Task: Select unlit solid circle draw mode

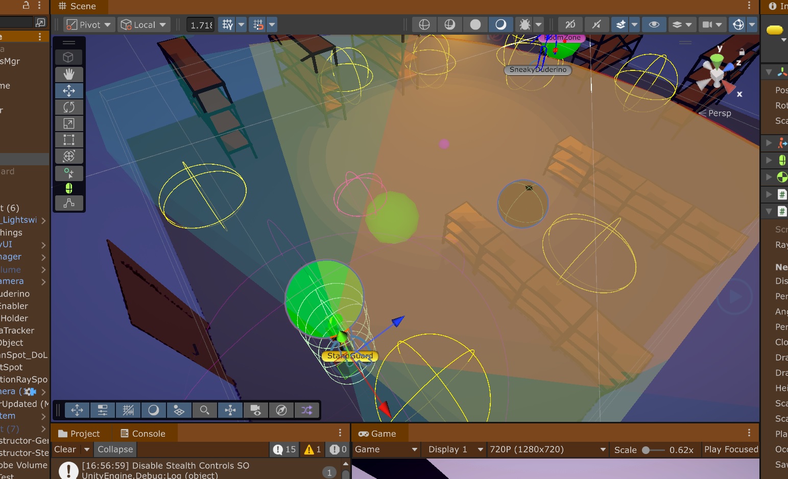Action: click(x=475, y=24)
